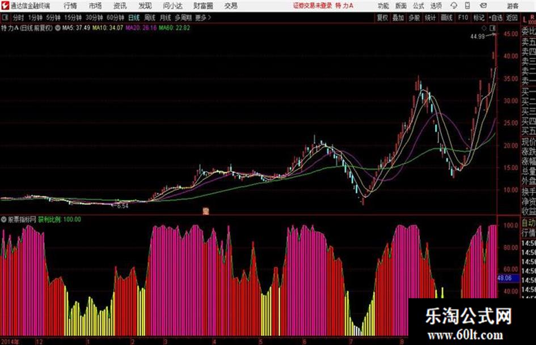Click the 45.00 price axis label
The width and height of the screenshot is (536, 345).
(x=511, y=34)
